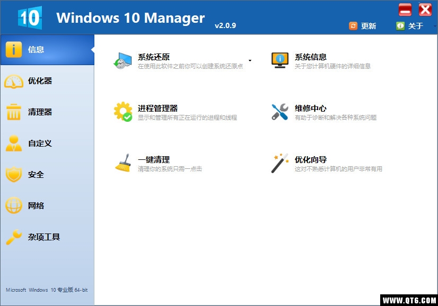The height and width of the screenshot is (306, 438).
Task: Launch 优化向导 title link
Action: click(311, 159)
